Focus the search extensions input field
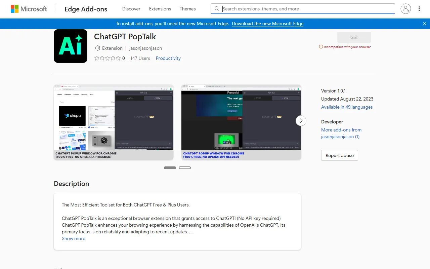 (306, 9)
